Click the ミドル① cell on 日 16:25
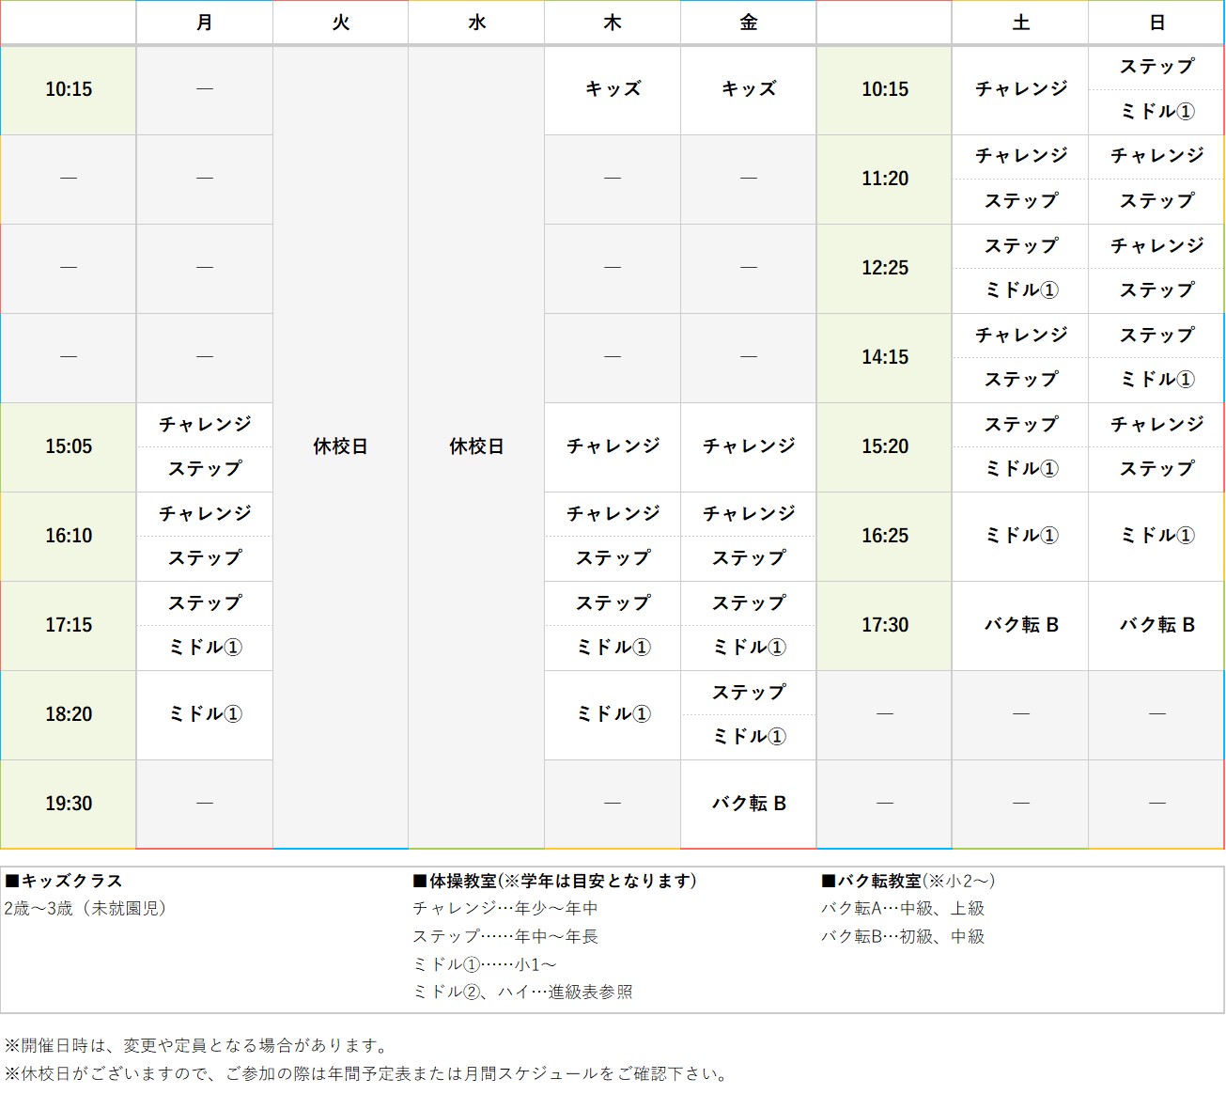Screen dimensions: 1226x1110 [1156, 536]
